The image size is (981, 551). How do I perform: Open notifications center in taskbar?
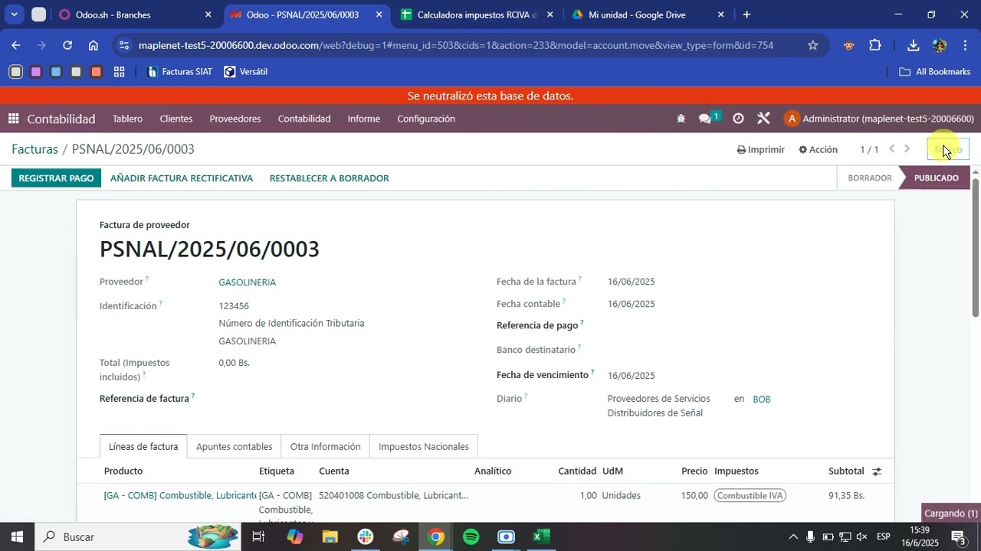point(958,536)
